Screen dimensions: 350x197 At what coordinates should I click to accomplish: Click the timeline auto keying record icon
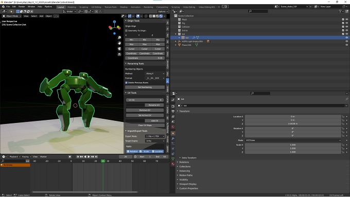coord(69,156)
